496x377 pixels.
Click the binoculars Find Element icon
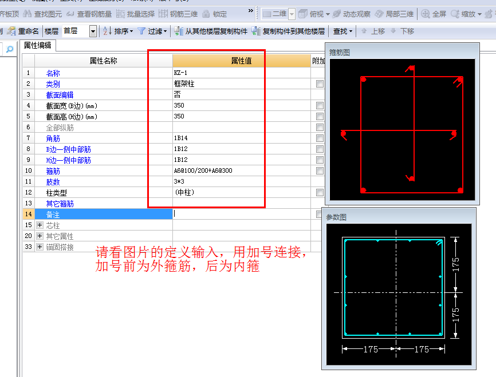27,14
